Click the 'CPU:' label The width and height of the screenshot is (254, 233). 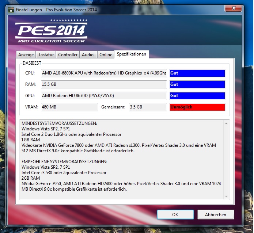point(30,73)
